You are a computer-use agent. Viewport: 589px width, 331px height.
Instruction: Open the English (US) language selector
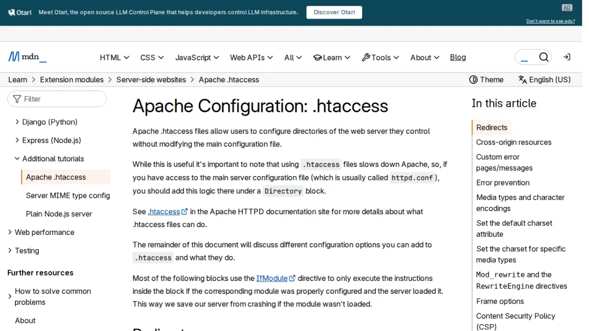545,79
